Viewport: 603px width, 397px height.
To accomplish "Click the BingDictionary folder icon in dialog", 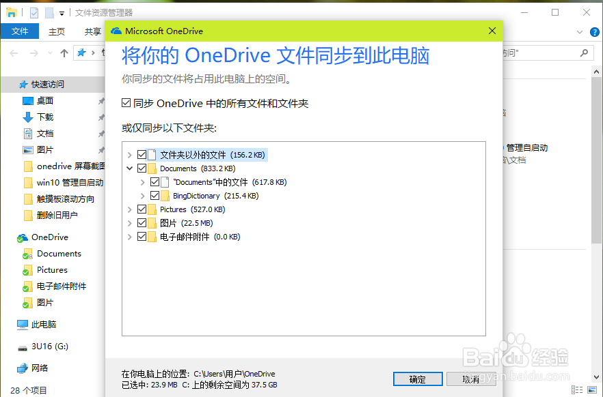I will [x=165, y=196].
